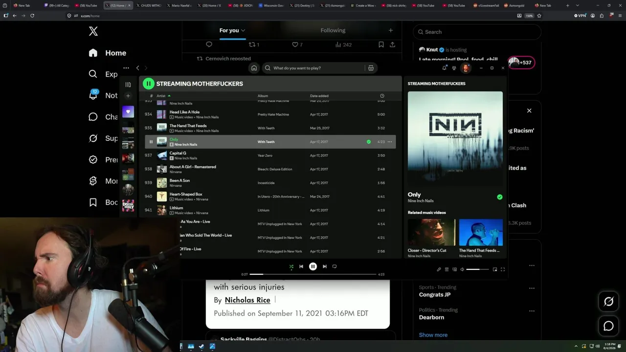
Task: Bookmark the post at top of feed
Action: (x=381, y=44)
